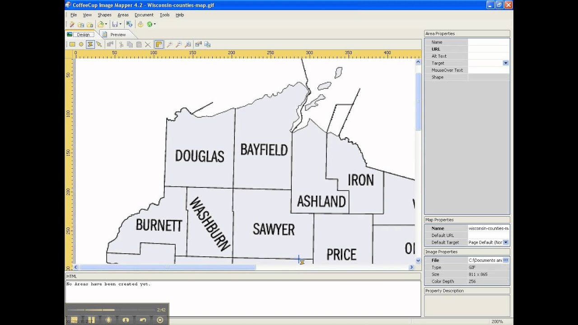The width and height of the screenshot is (578, 325).
Task: Open the save button dropdown arrow
Action: [120, 24]
